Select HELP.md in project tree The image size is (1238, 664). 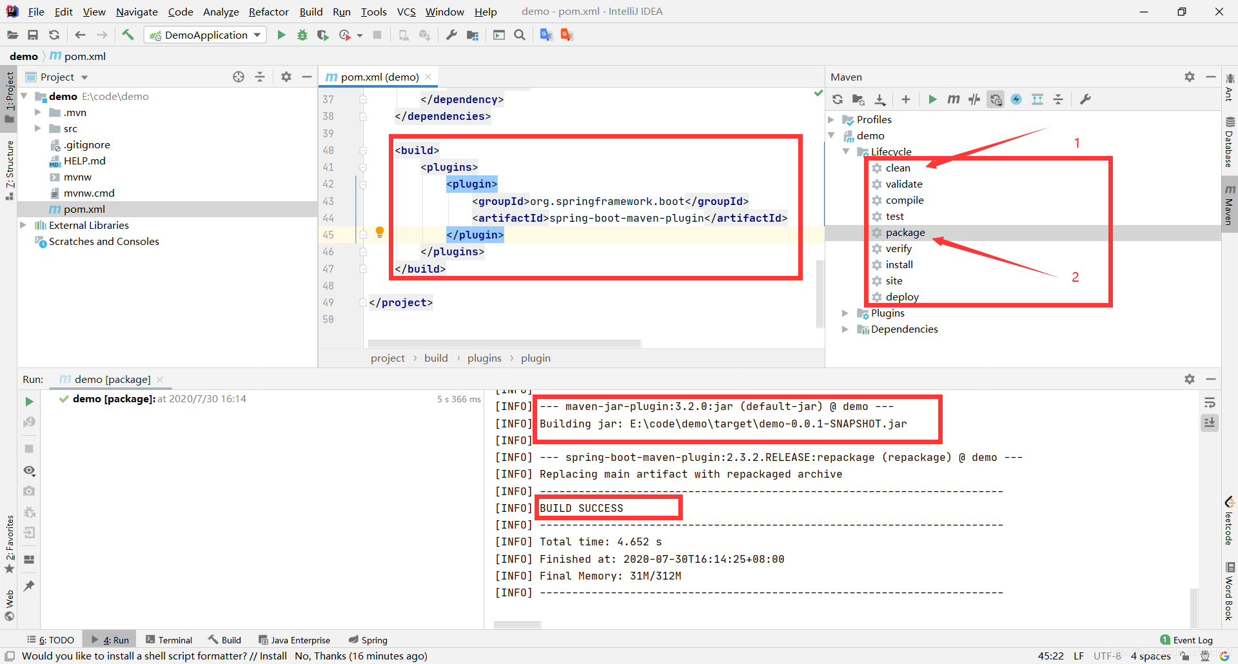click(x=84, y=161)
